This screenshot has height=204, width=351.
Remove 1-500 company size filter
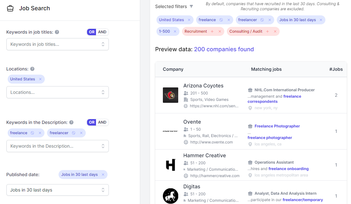(175, 31)
